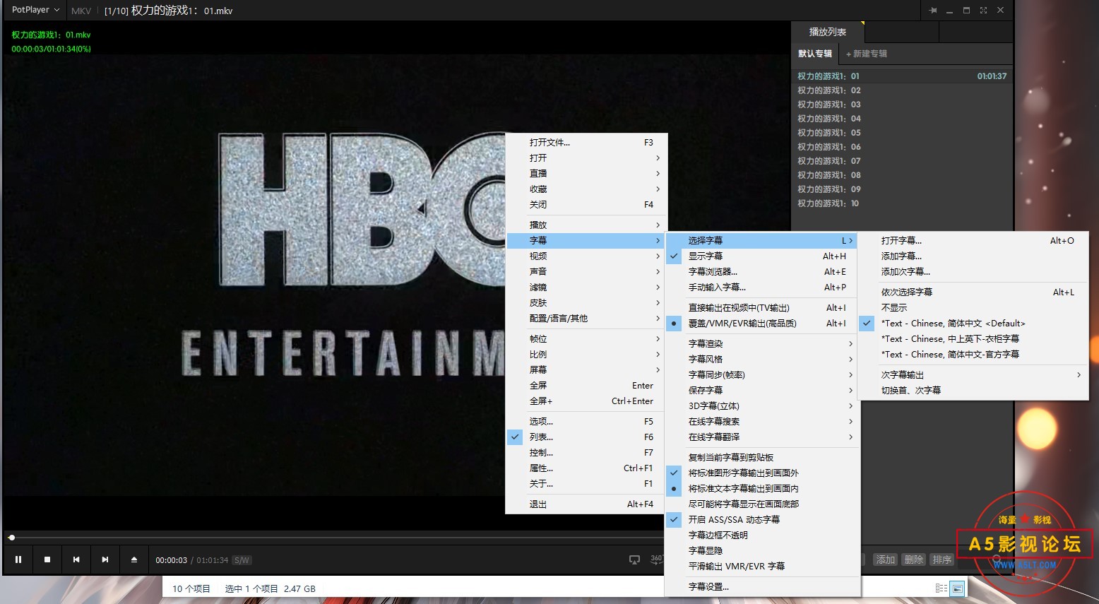Select the 默认专辑 album tab
Screen dimensions: 1099x604
click(814, 54)
